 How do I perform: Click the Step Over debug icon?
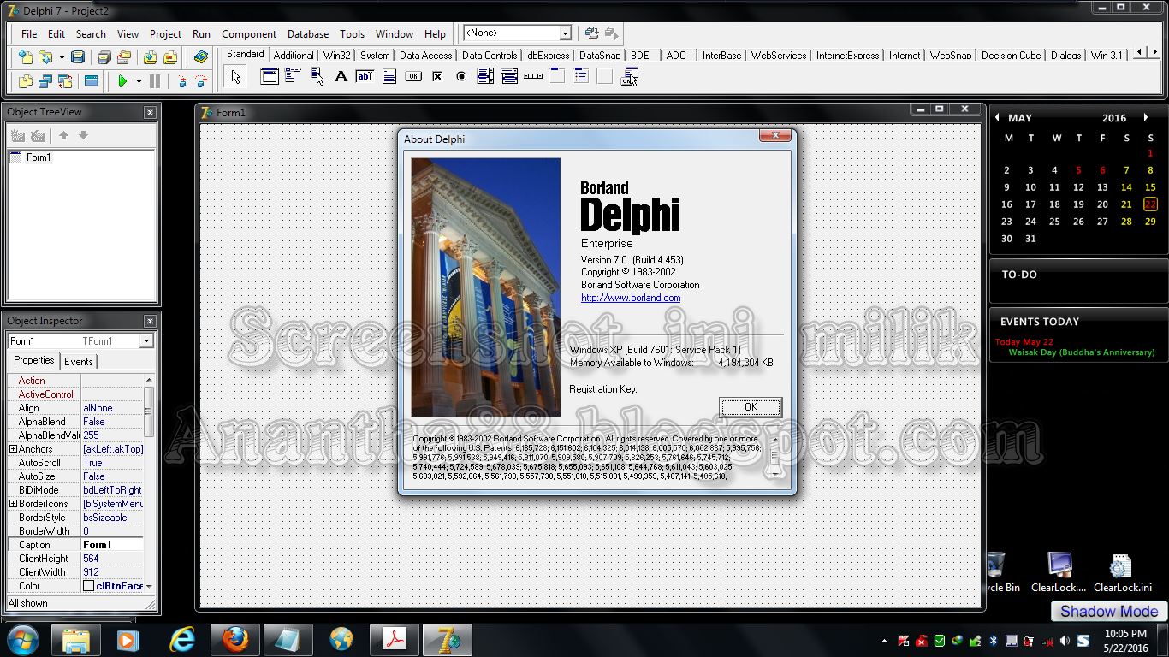coord(202,81)
